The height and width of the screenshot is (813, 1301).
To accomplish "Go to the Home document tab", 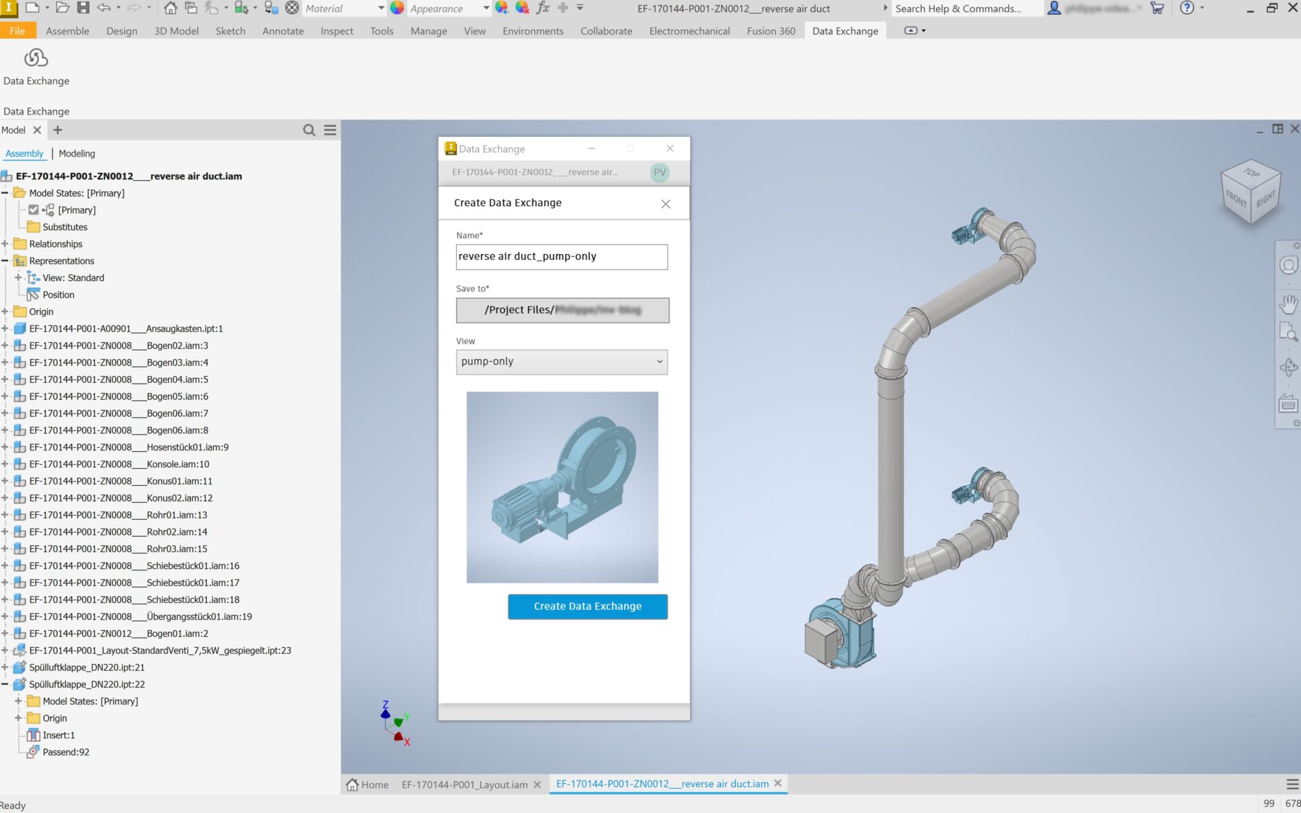I will [367, 785].
